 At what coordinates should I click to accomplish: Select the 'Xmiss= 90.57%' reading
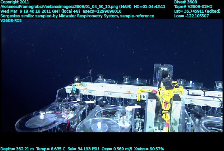coord(149,149)
